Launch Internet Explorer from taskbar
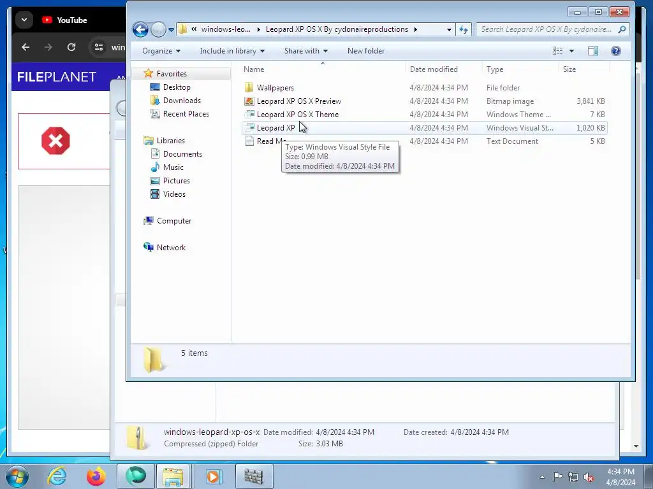The height and width of the screenshot is (489, 653). [x=57, y=476]
